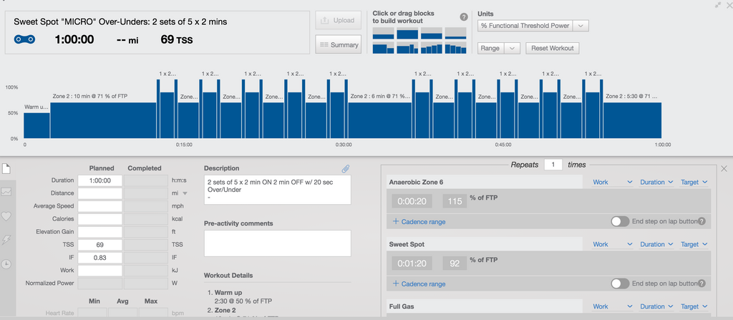The height and width of the screenshot is (320, 733).
Task: Toggle End step on lap button for Sweet Spot
Action: 620,283
